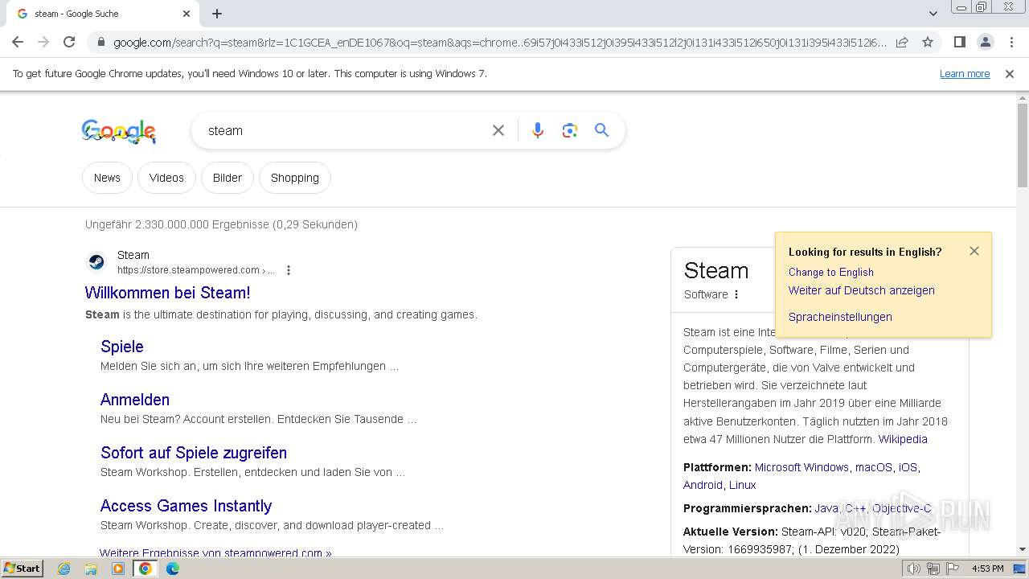This screenshot has height=579, width=1029.
Task: Clear the search box text
Action: pyautogui.click(x=498, y=130)
